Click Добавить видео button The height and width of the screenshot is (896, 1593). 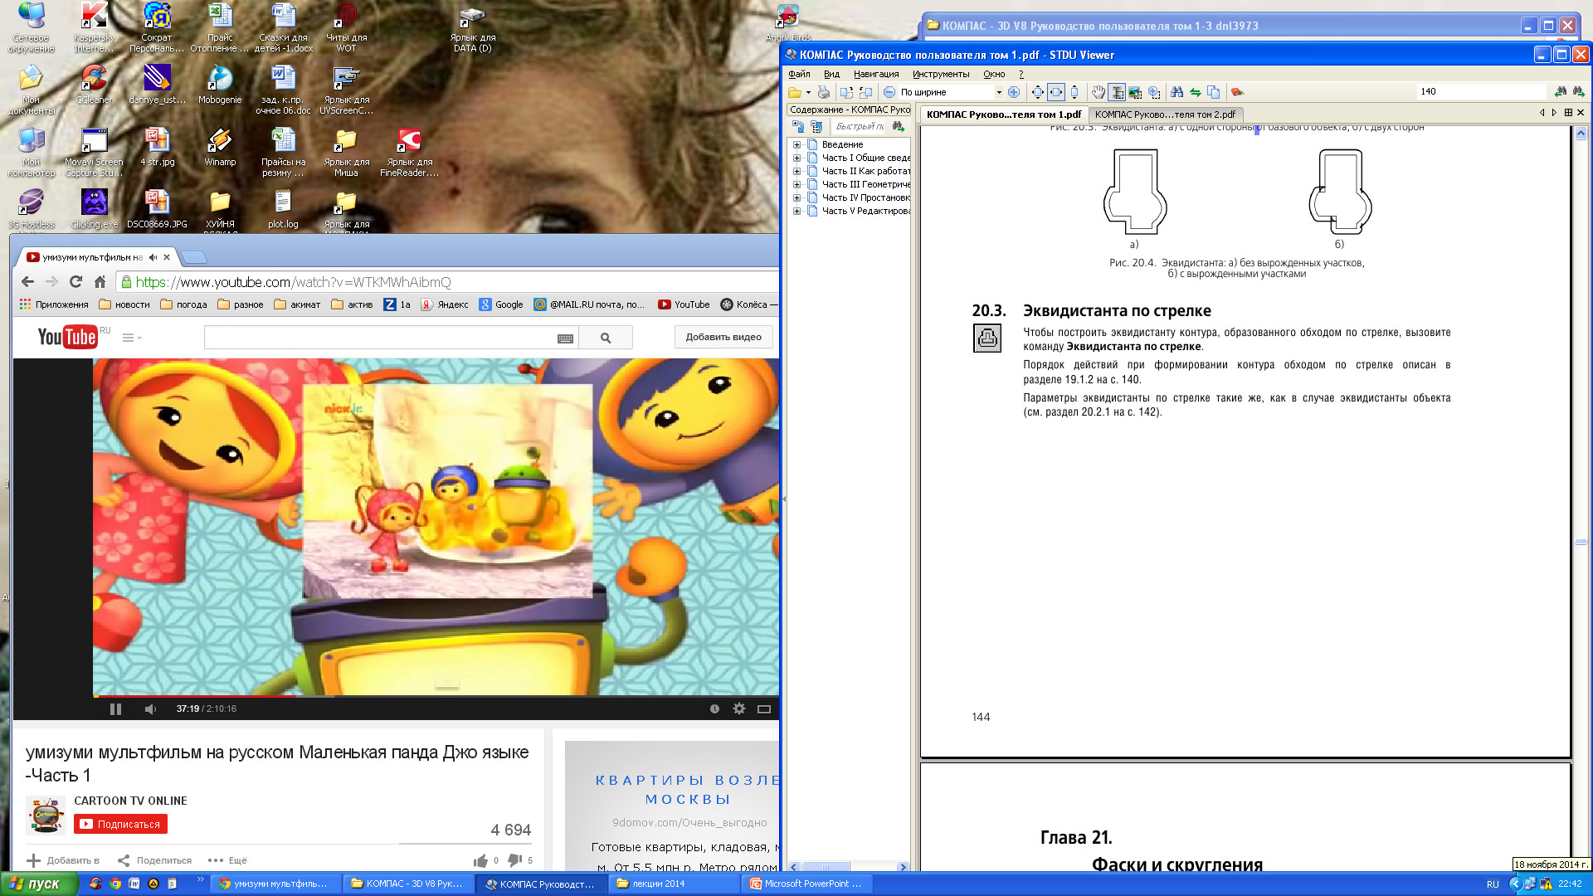[x=723, y=337]
